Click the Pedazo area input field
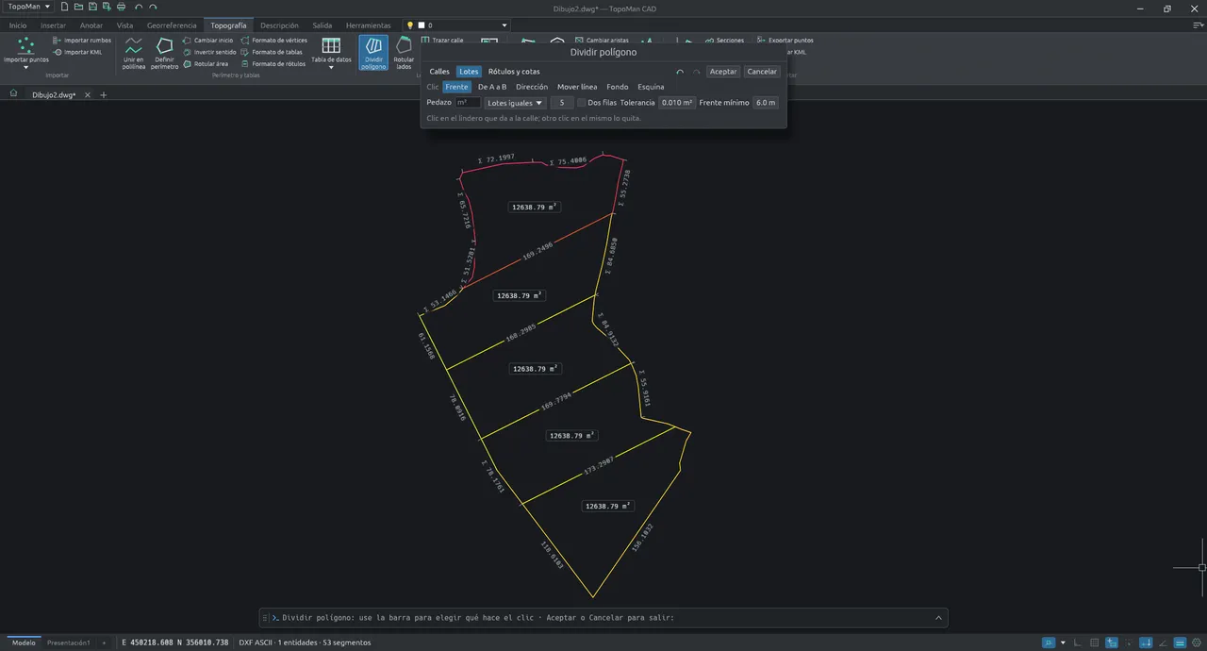The height and width of the screenshot is (651, 1207). [x=468, y=103]
